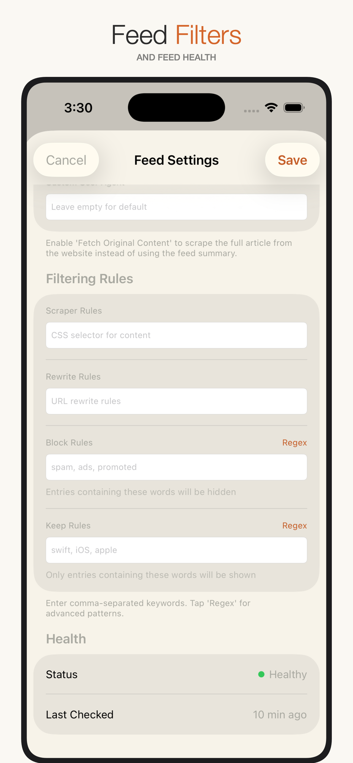Tap the Custom User Agent input field
Screen dimensions: 353x763
click(x=176, y=207)
